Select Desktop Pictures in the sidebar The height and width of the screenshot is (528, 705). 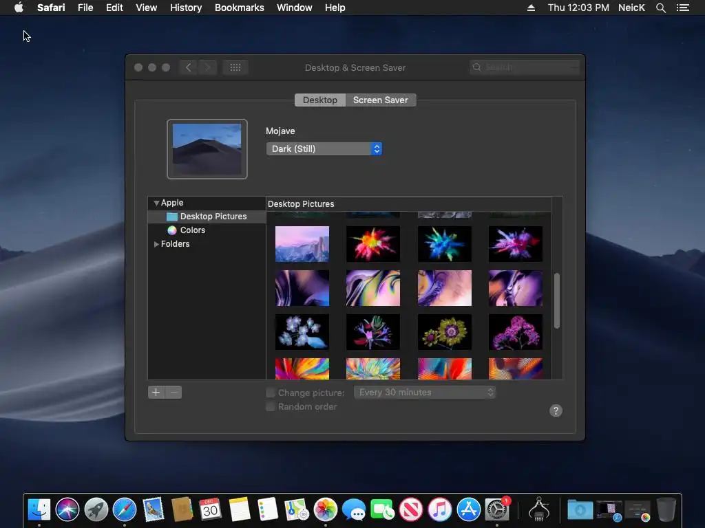(207, 217)
